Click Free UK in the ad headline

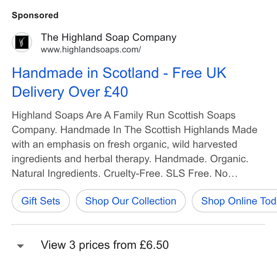[199, 73]
